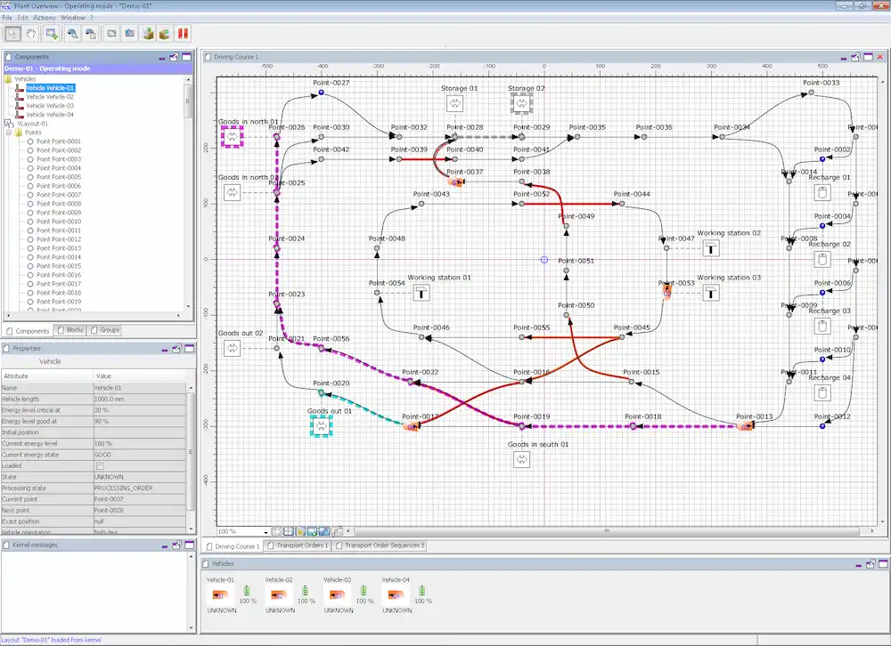Select the arrow selection tool
891x646 pixels.
click(12, 34)
